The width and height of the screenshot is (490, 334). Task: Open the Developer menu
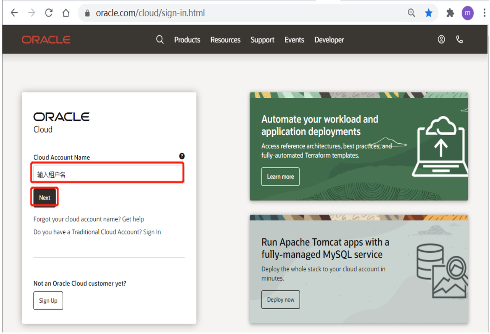point(329,40)
